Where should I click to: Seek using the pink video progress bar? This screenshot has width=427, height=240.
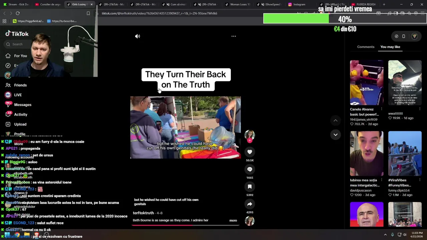click(185, 225)
